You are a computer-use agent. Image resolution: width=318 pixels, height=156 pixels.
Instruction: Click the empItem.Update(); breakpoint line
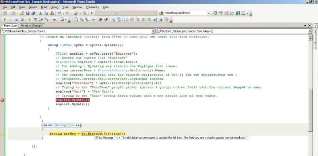(73, 100)
